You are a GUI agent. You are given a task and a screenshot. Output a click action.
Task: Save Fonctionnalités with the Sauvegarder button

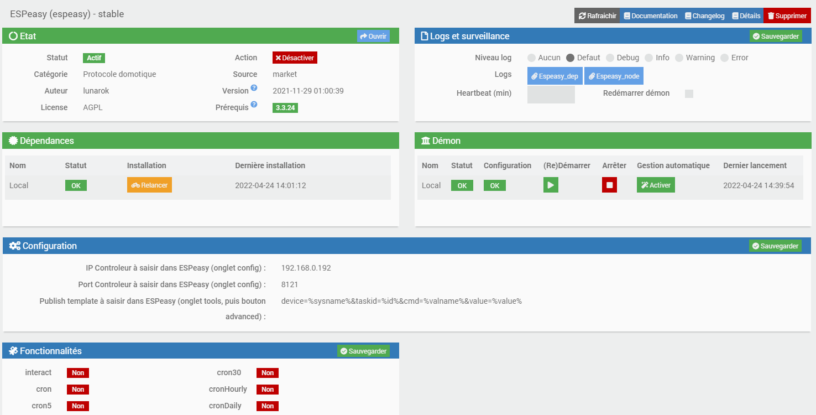coord(363,351)
